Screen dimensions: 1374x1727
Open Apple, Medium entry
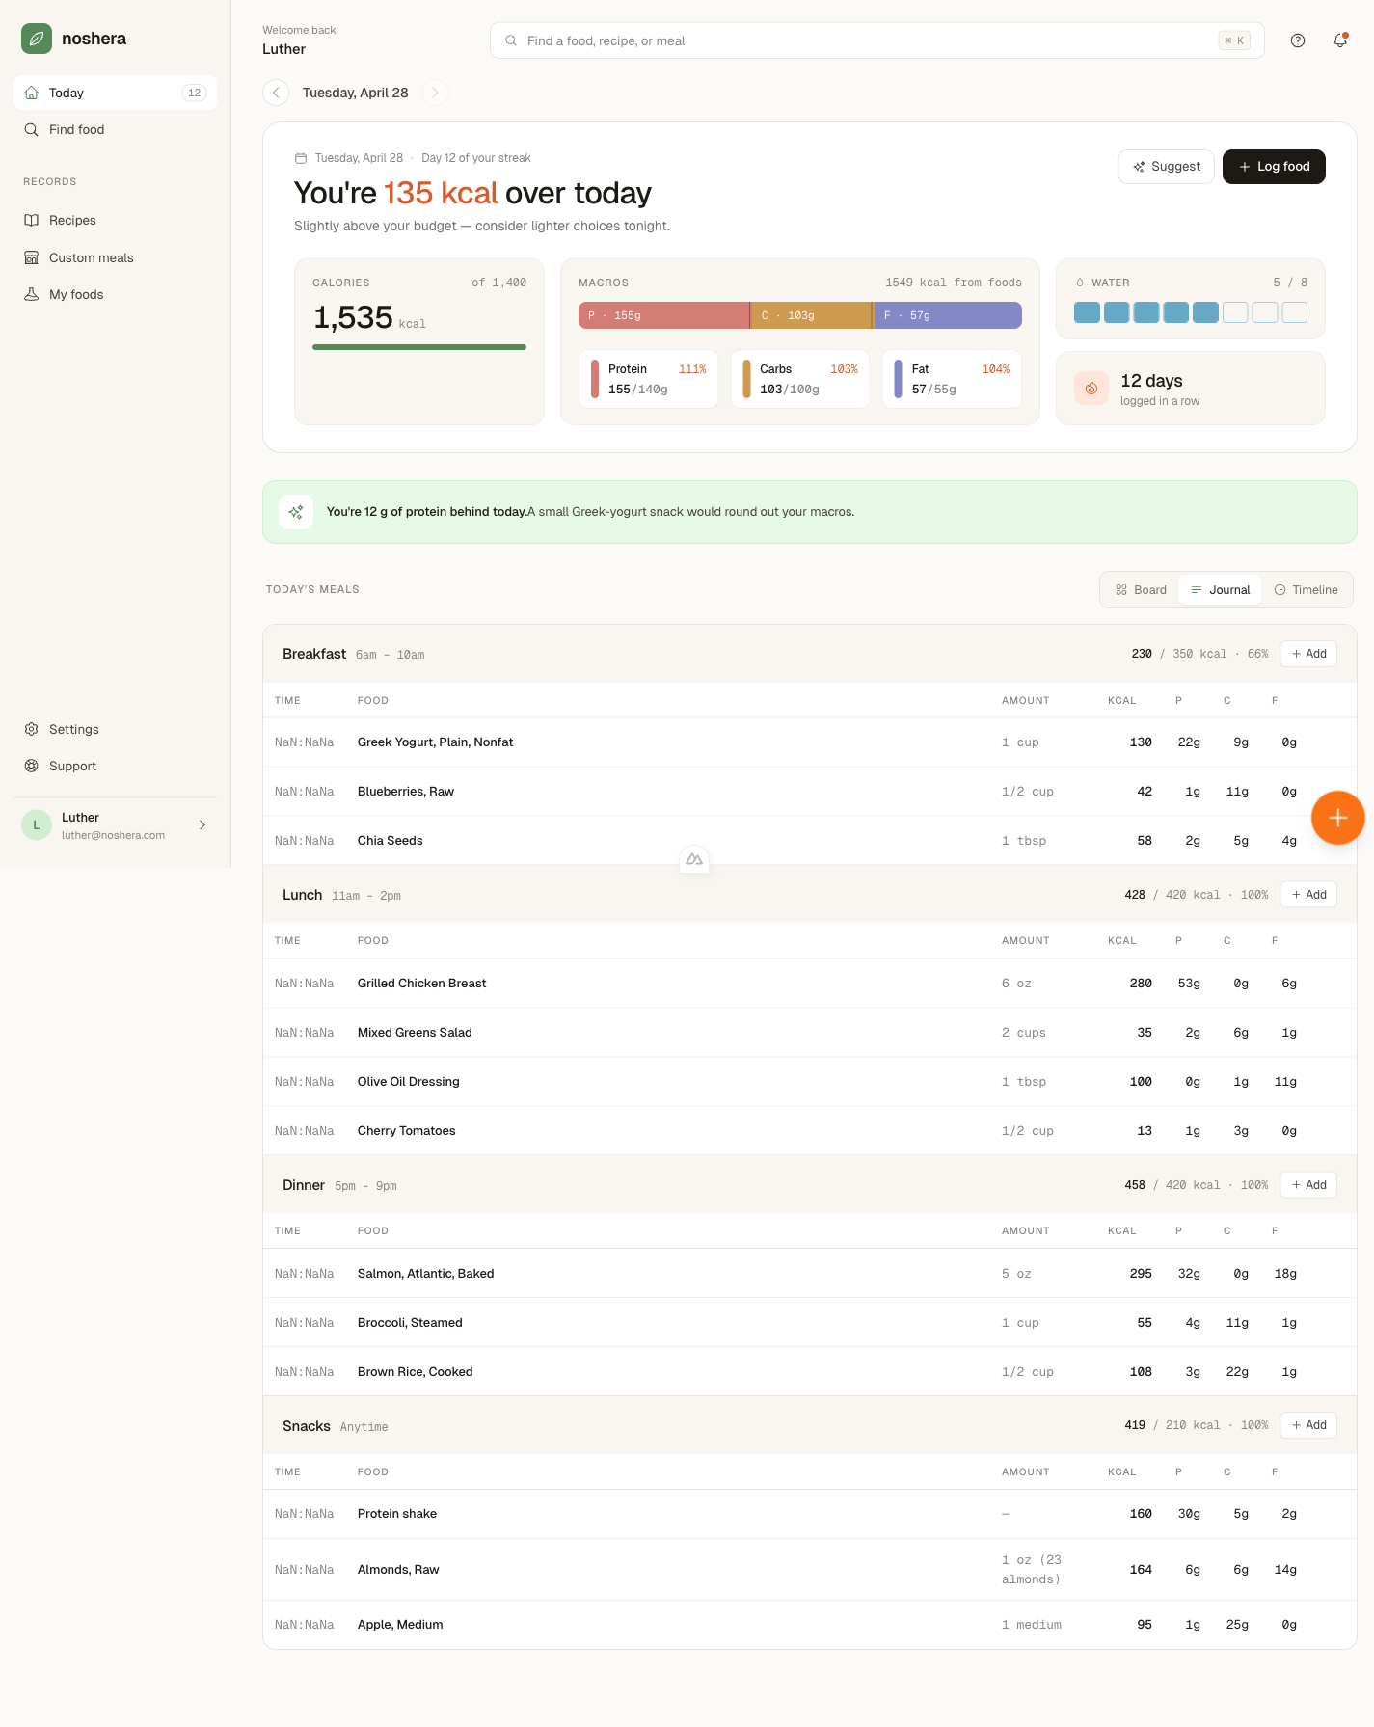(x=810, y=1625)
